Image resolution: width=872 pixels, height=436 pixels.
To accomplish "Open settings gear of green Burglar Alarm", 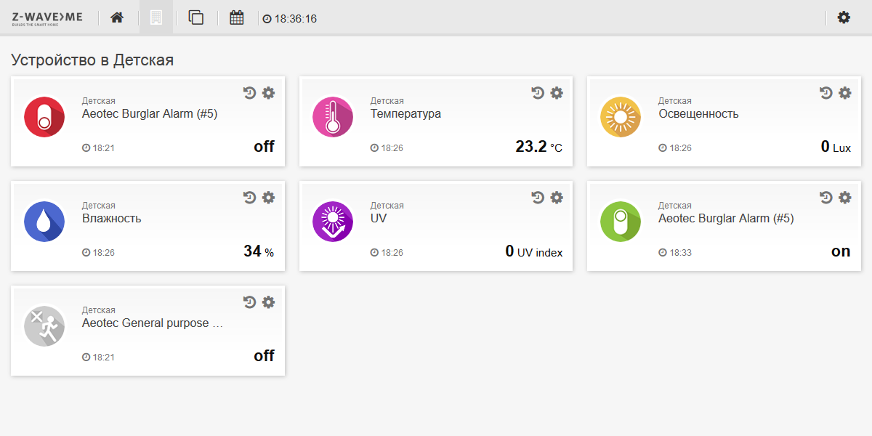I will 845,198.
